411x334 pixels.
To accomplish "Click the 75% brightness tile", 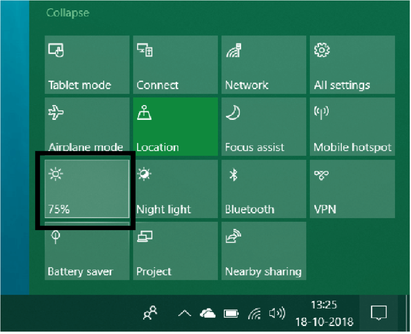I will tap(87, 188).
